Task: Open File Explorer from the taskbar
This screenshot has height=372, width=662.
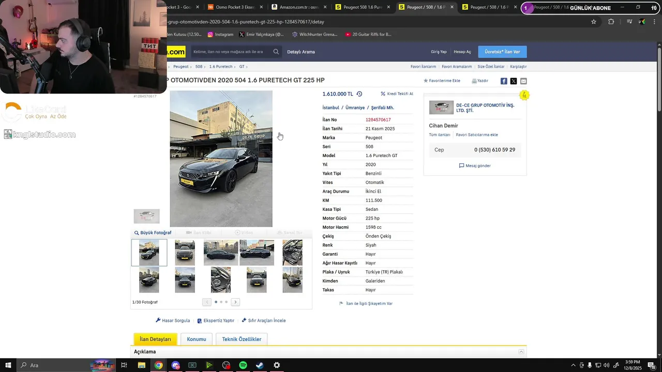Action: [x=141, y=365]
